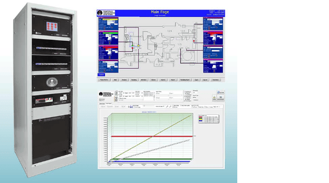Click the Report button in bottom navigation bar
329x183 pixels.
pos(172,80)
